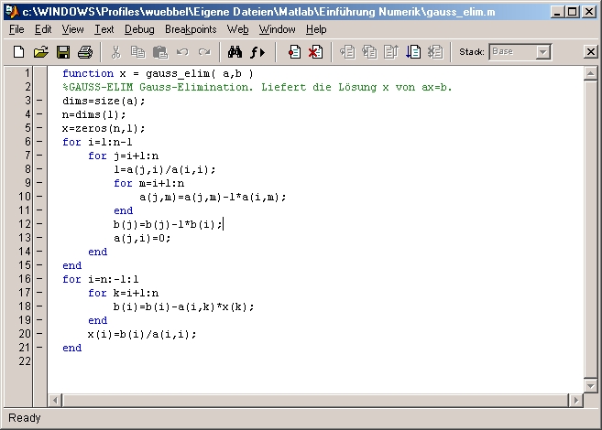Click the Run toolbar icon
This screenshot has height=430, width=602.
tap(412, 52)
